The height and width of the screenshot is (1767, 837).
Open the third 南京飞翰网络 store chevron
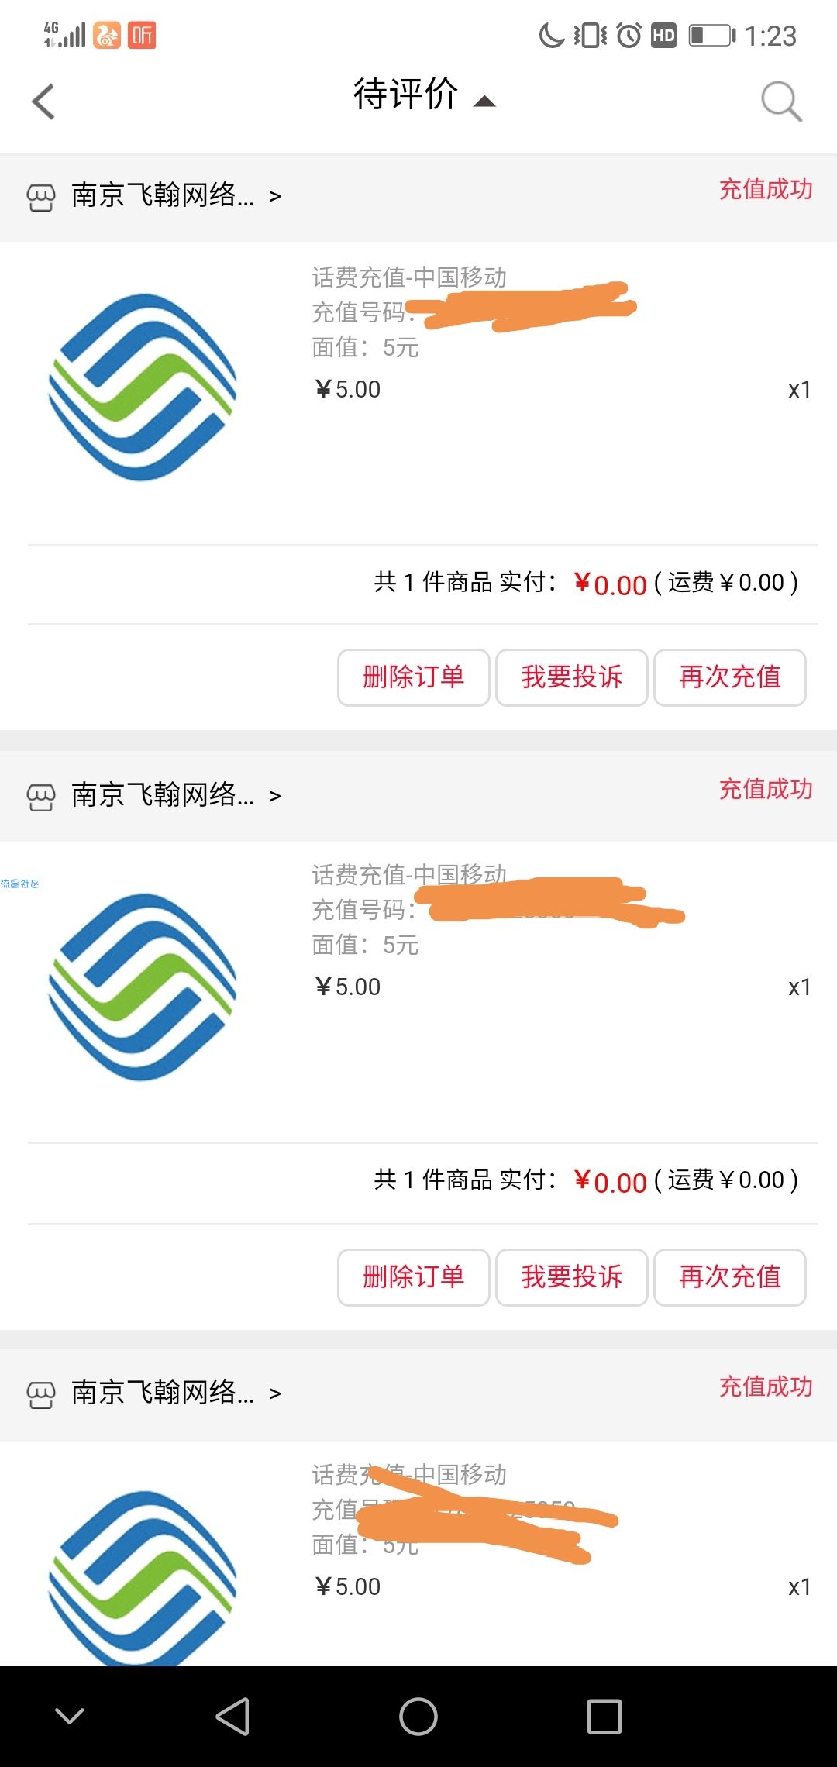[274, 1394]
